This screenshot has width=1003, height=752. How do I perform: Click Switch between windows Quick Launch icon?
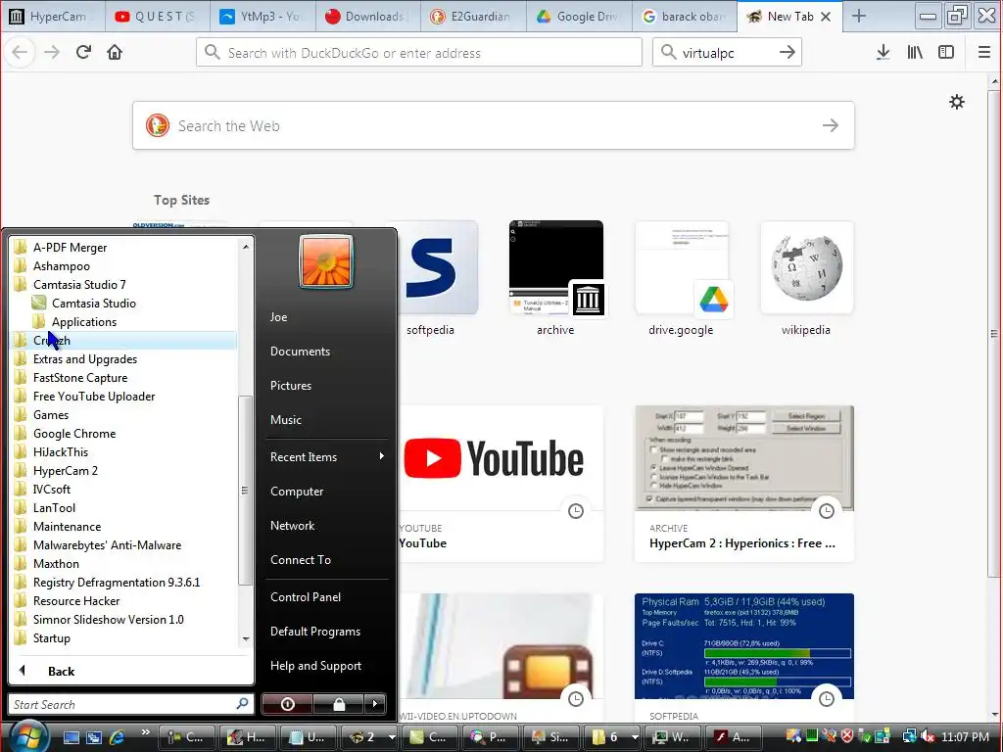point(94,736)
